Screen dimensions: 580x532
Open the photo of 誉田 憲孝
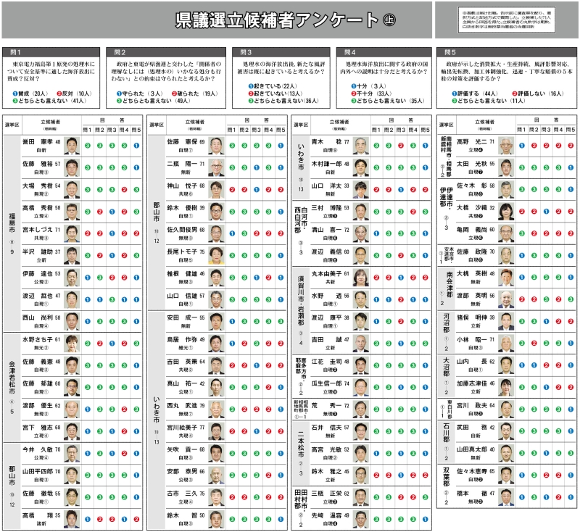(72, 146)
